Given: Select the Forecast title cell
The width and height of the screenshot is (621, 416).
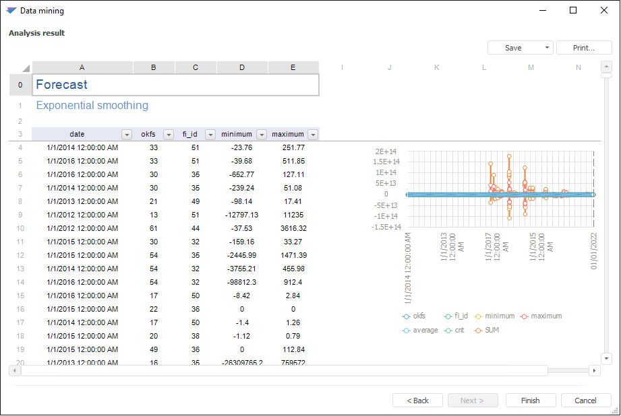Looking at the screenshot, I should pos(175,85).
